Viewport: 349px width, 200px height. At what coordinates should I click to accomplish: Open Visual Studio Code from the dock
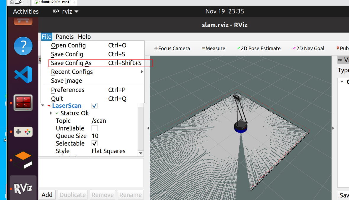[23, 75]
